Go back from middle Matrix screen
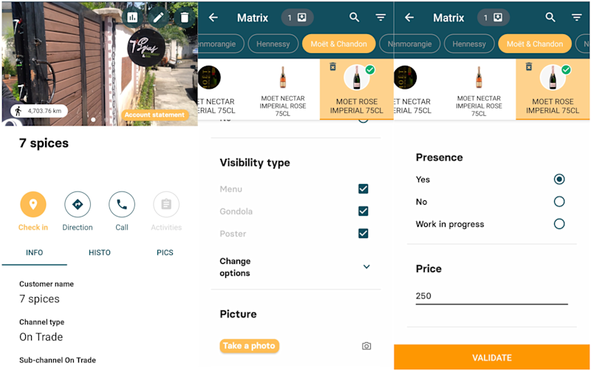Screen dimensions: 591x371 (213, 17)
